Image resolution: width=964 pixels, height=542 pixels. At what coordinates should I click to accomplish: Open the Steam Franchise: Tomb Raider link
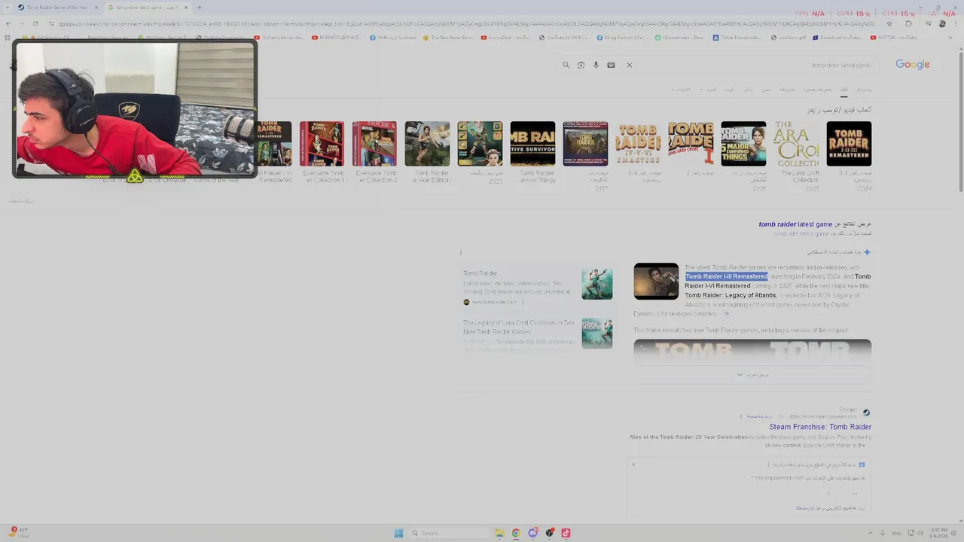point(820,427)
